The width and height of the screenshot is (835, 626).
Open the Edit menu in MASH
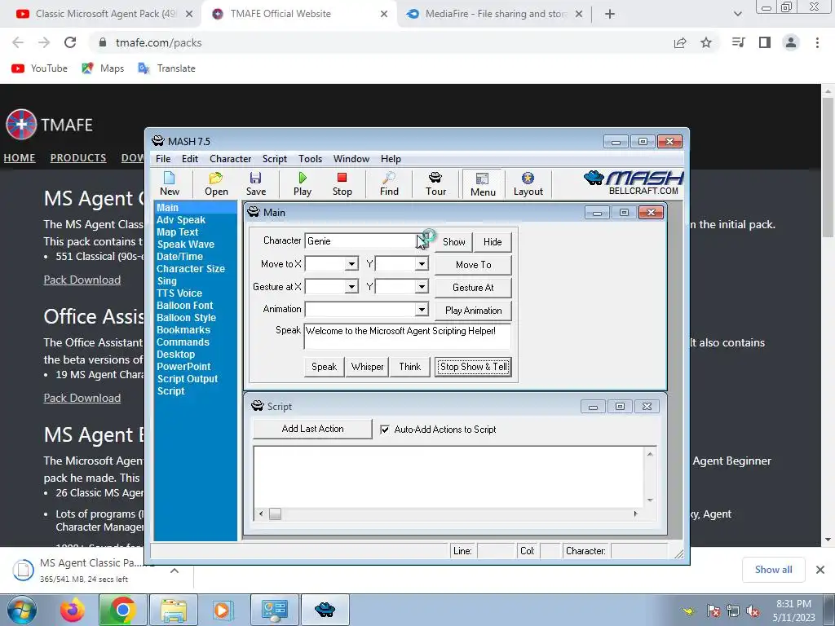click(x=189, y=159)
